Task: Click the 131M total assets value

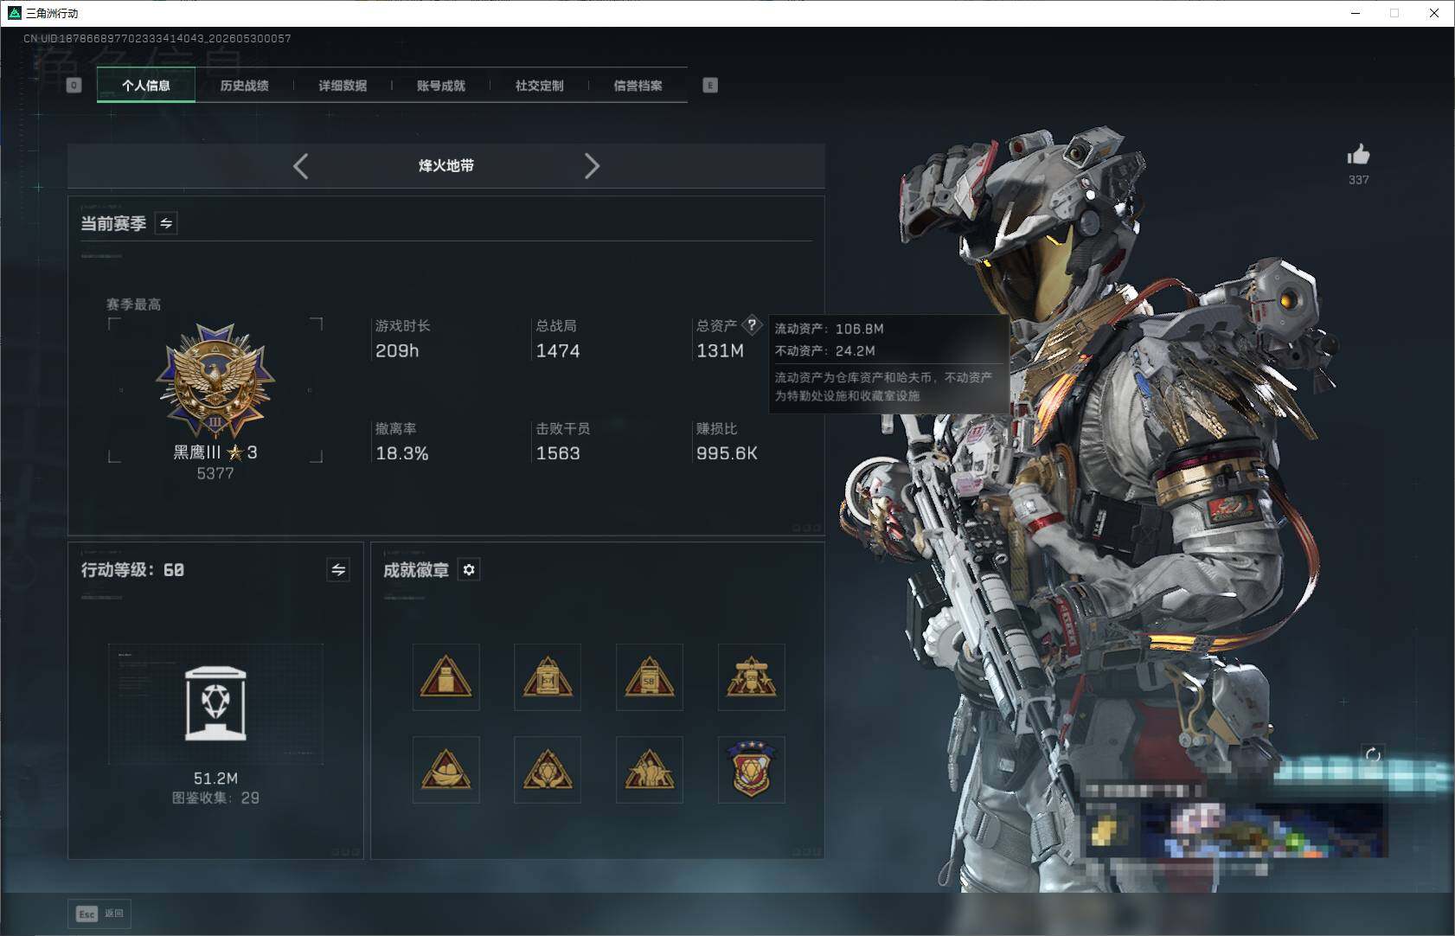Action: pyautogui.click(x=720, y=351)
